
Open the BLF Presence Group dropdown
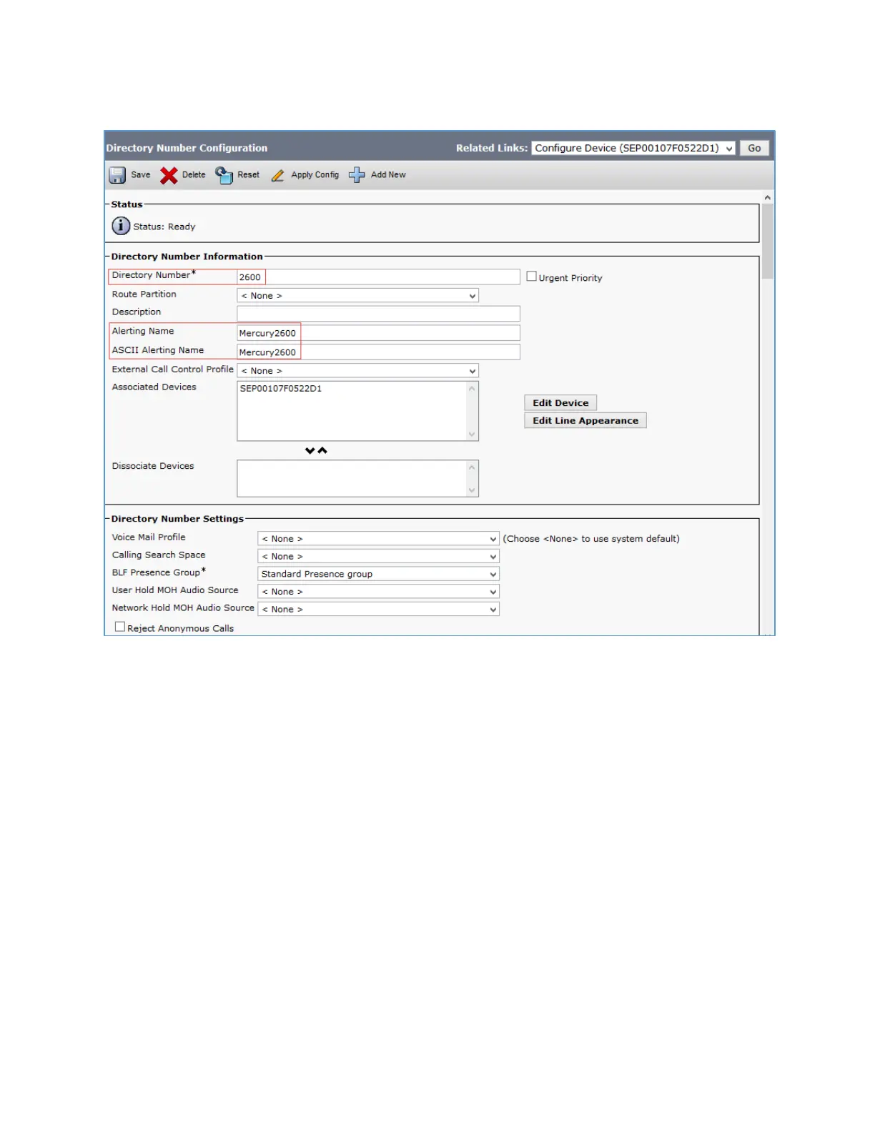pos(378,574)
